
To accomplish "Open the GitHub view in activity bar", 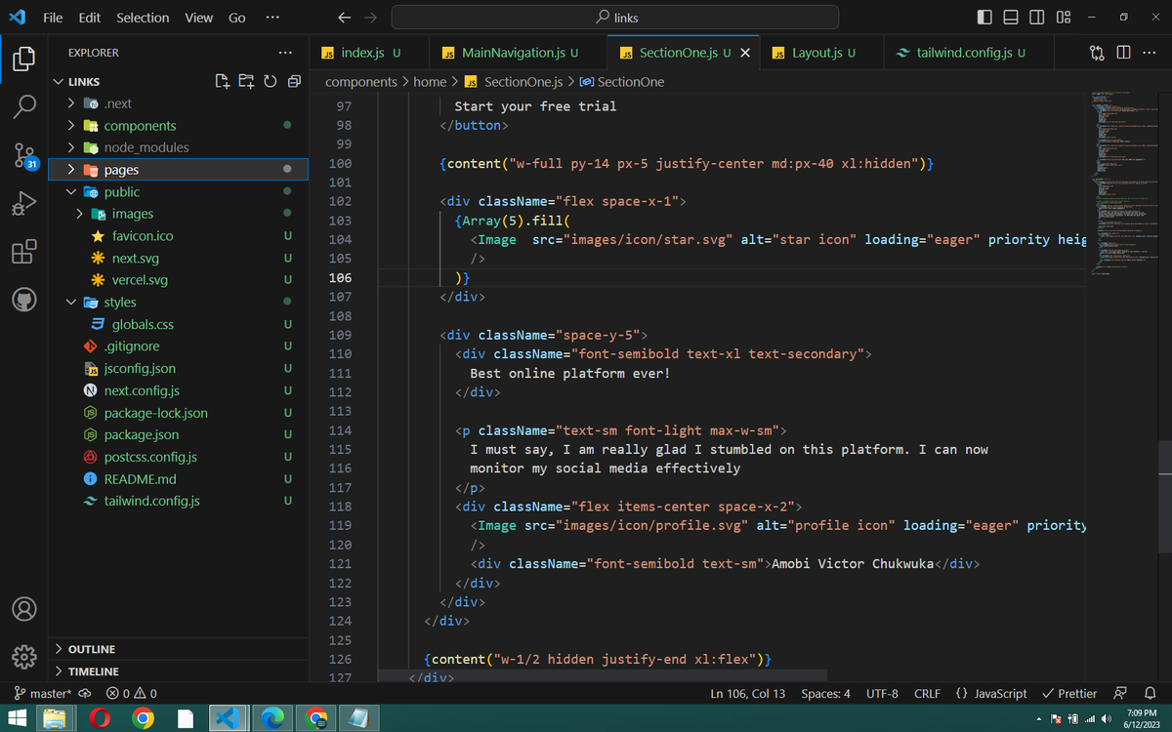I will tap(24, 300).
